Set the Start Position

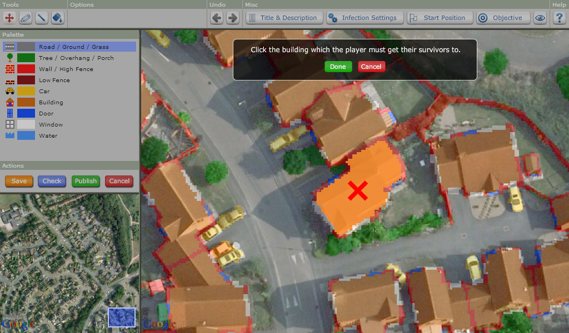[440, 18]
